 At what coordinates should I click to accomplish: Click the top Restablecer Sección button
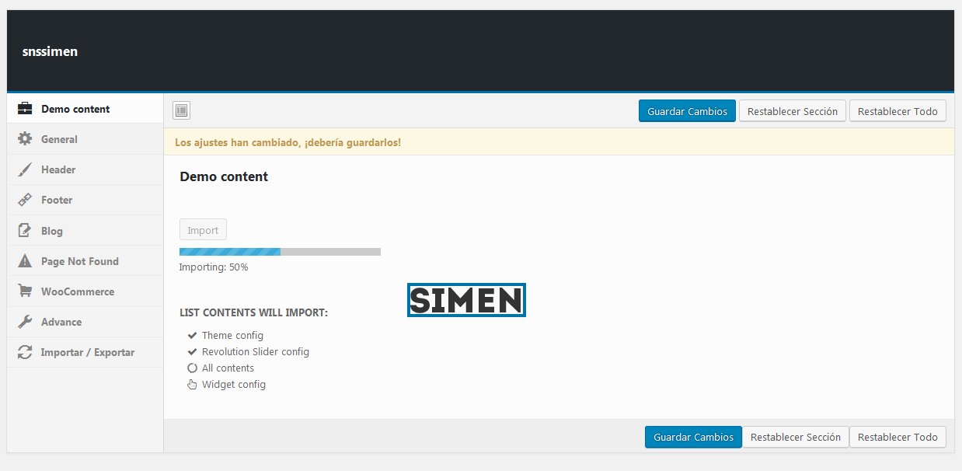(x=792, y=111)
